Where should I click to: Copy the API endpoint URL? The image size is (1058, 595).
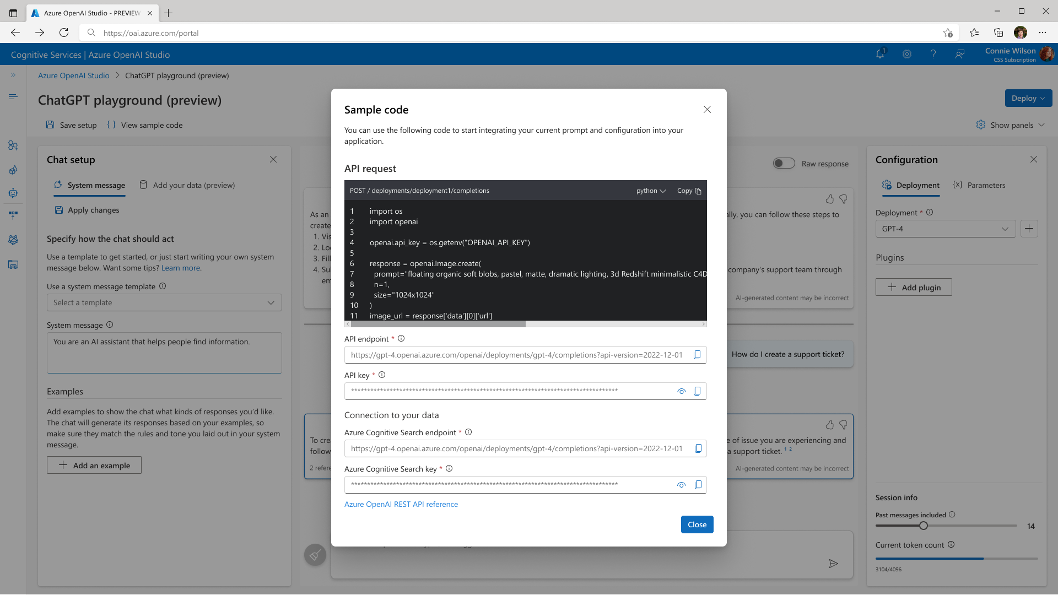[x=697, y=355]
